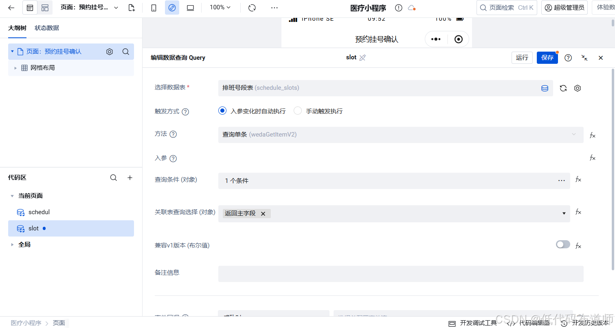Switch to mobile phone preview mode
Viewport: 615px width, 330px height.
click(x=154, y=8)
